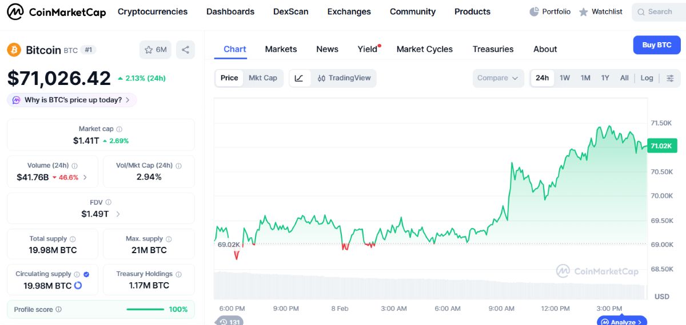Expand FDV details chevron
The width and height of the screenshot is (686, 325).
[118, 214]
